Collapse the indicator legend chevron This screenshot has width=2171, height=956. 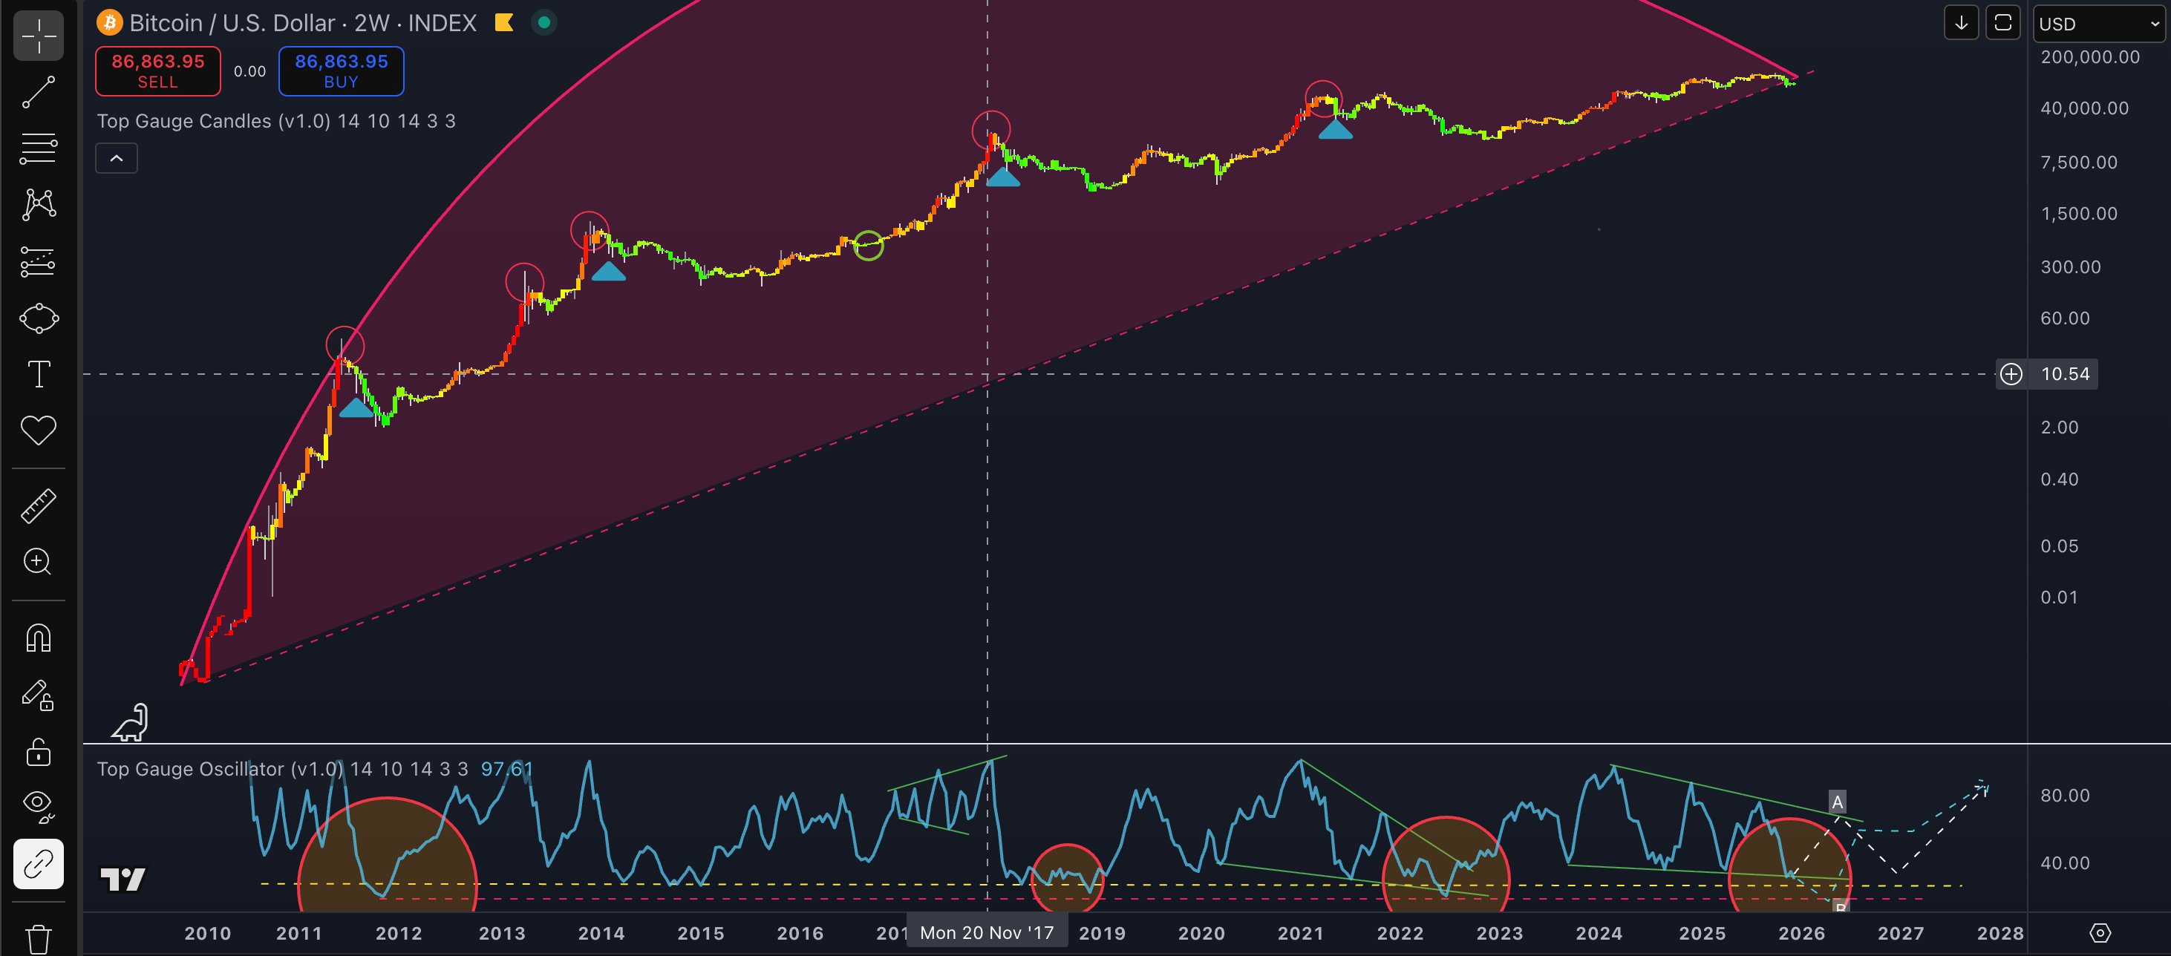click(117, 158)
